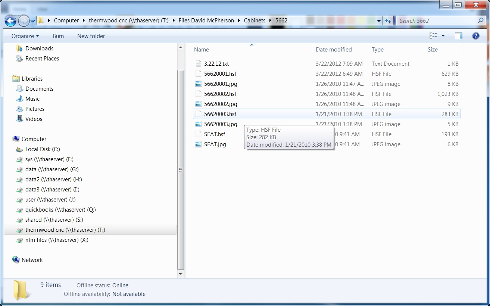Click the Back navigation arrow button
Image resolution: width=490 pixels, height=306 pixels.
point(11,21)
